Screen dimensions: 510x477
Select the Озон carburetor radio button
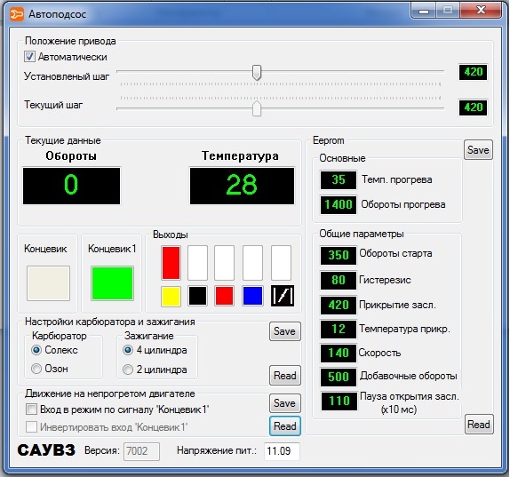(36, 369)
